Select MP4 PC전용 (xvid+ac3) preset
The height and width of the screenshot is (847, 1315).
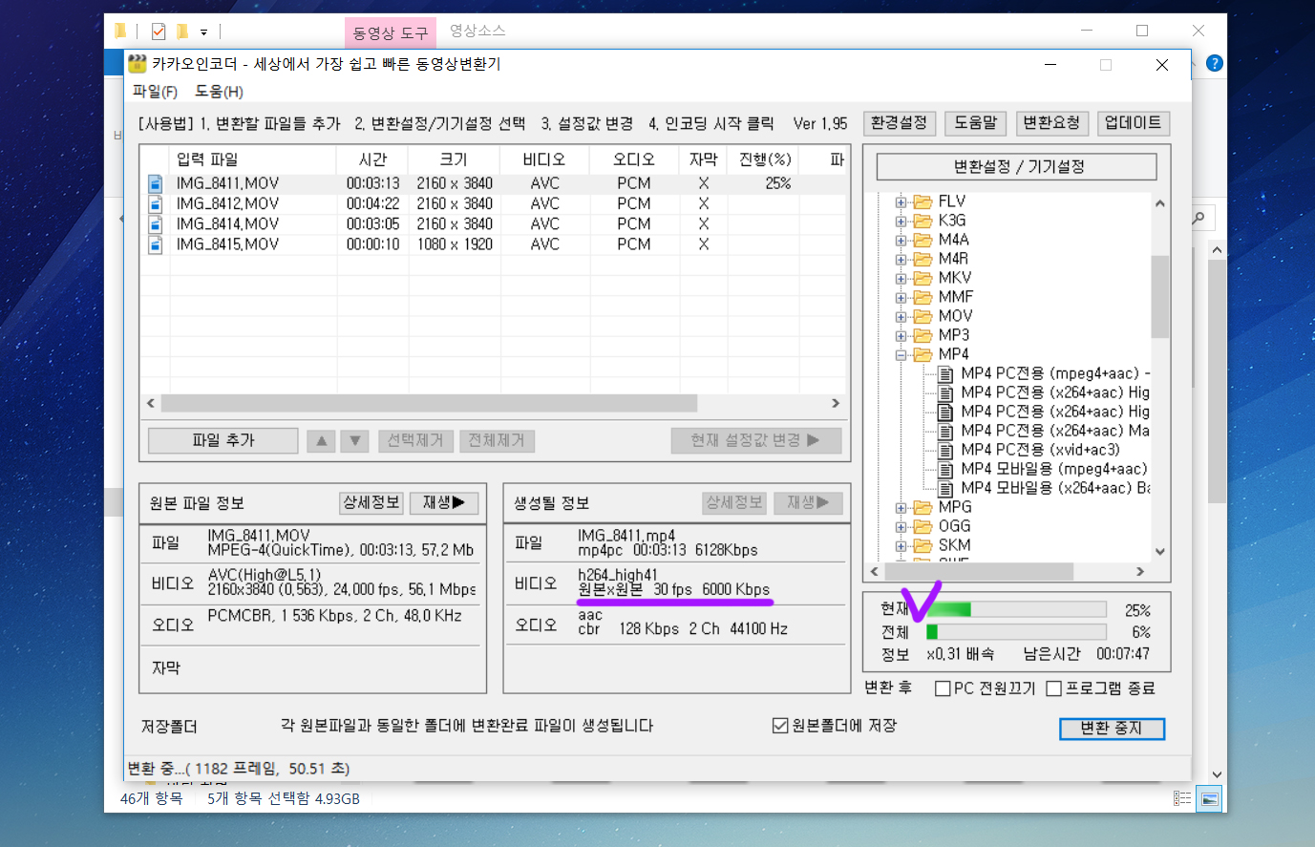pyautogui.click(x=1040, y=450)
